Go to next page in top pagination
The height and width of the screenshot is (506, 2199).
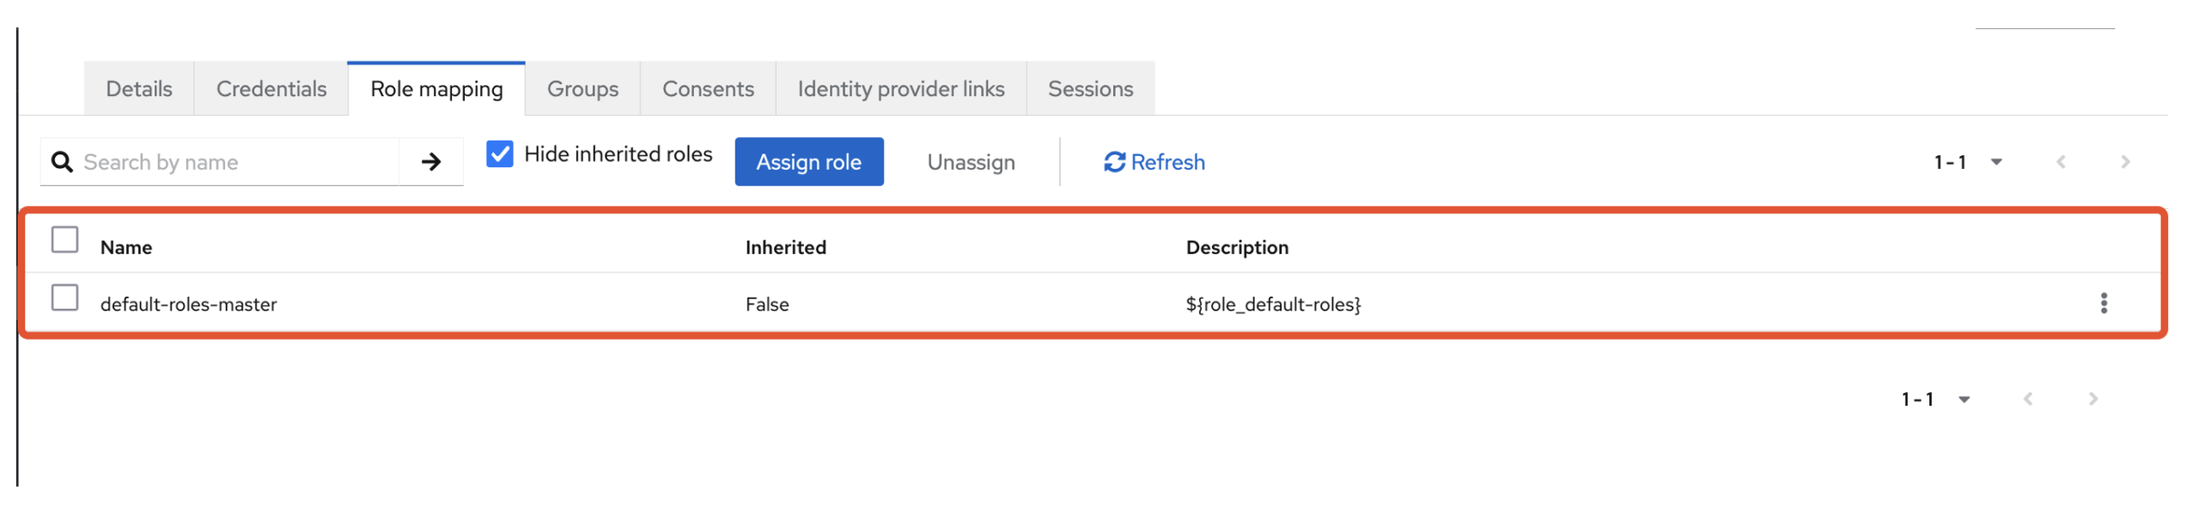coord(2124,161)
